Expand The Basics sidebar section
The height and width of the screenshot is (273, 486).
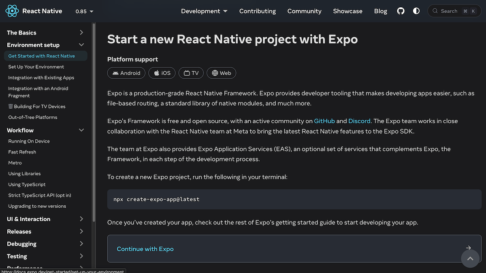pos(81,32)
